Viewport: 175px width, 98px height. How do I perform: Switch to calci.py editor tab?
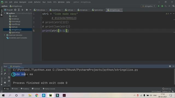tap(70, 10)
